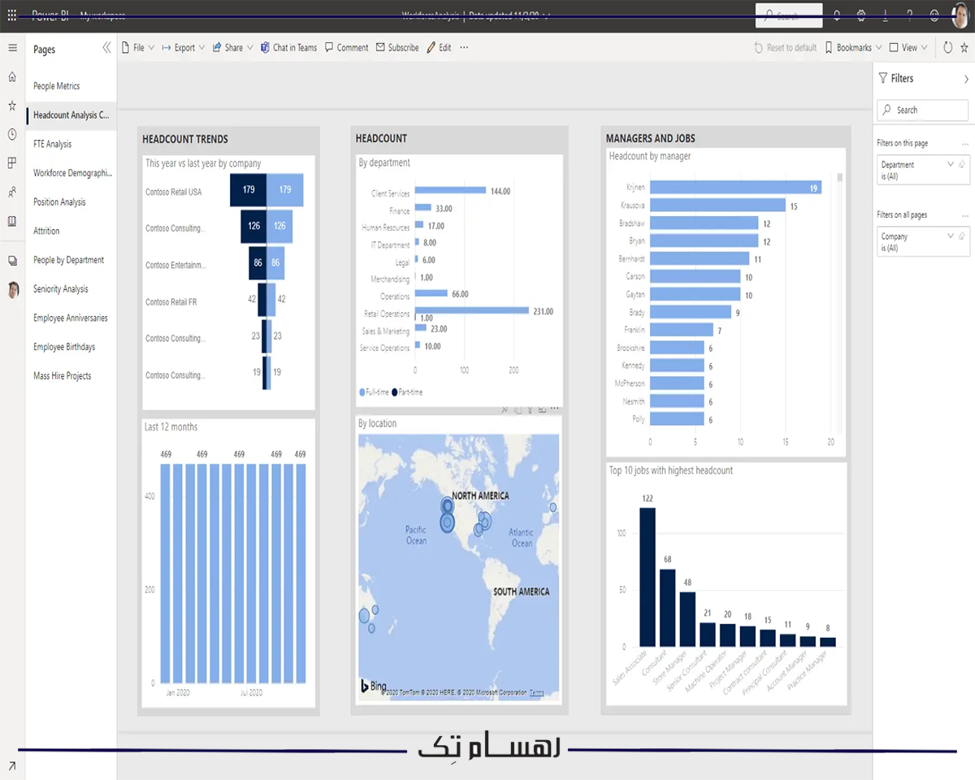Switch to the FTE Analysis page
975x780 pixels.
point(53,144)
